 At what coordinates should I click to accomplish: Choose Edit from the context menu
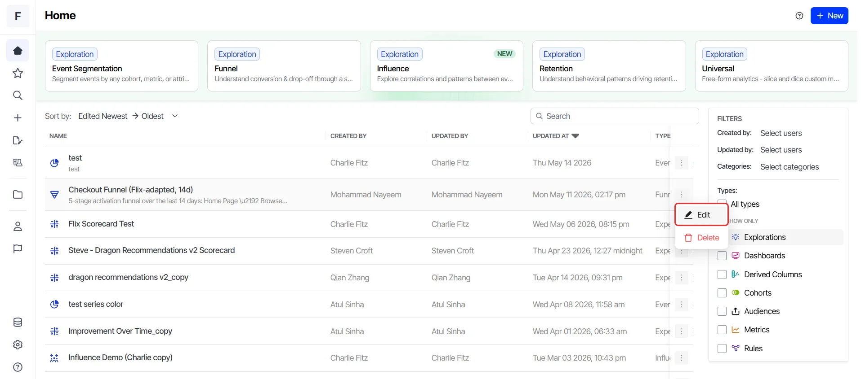click(701, 215)
